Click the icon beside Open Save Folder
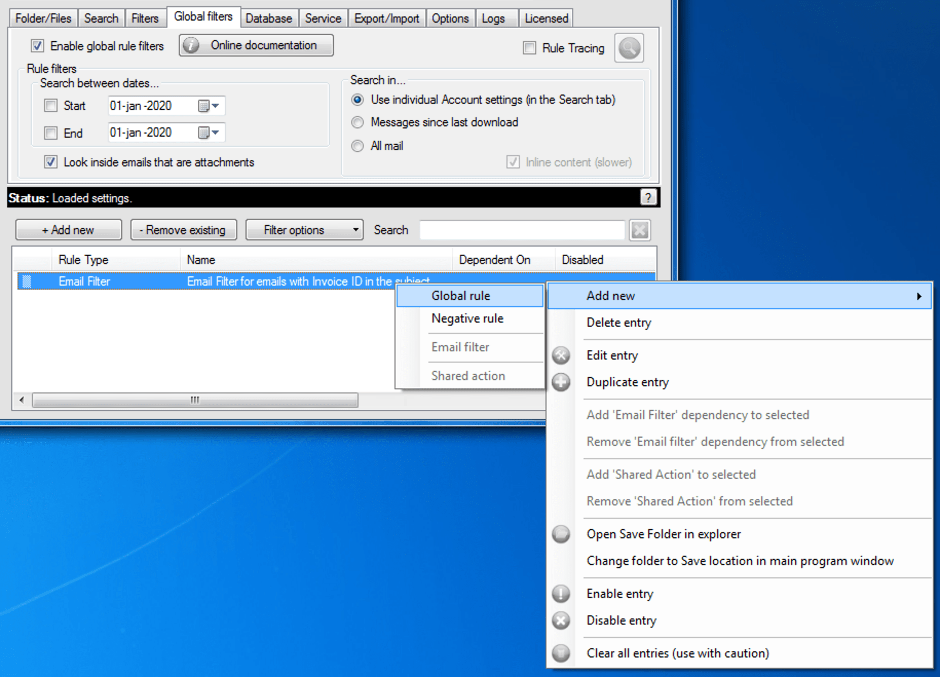The width and height of the screenshot is (940, 677). (561, 534)
